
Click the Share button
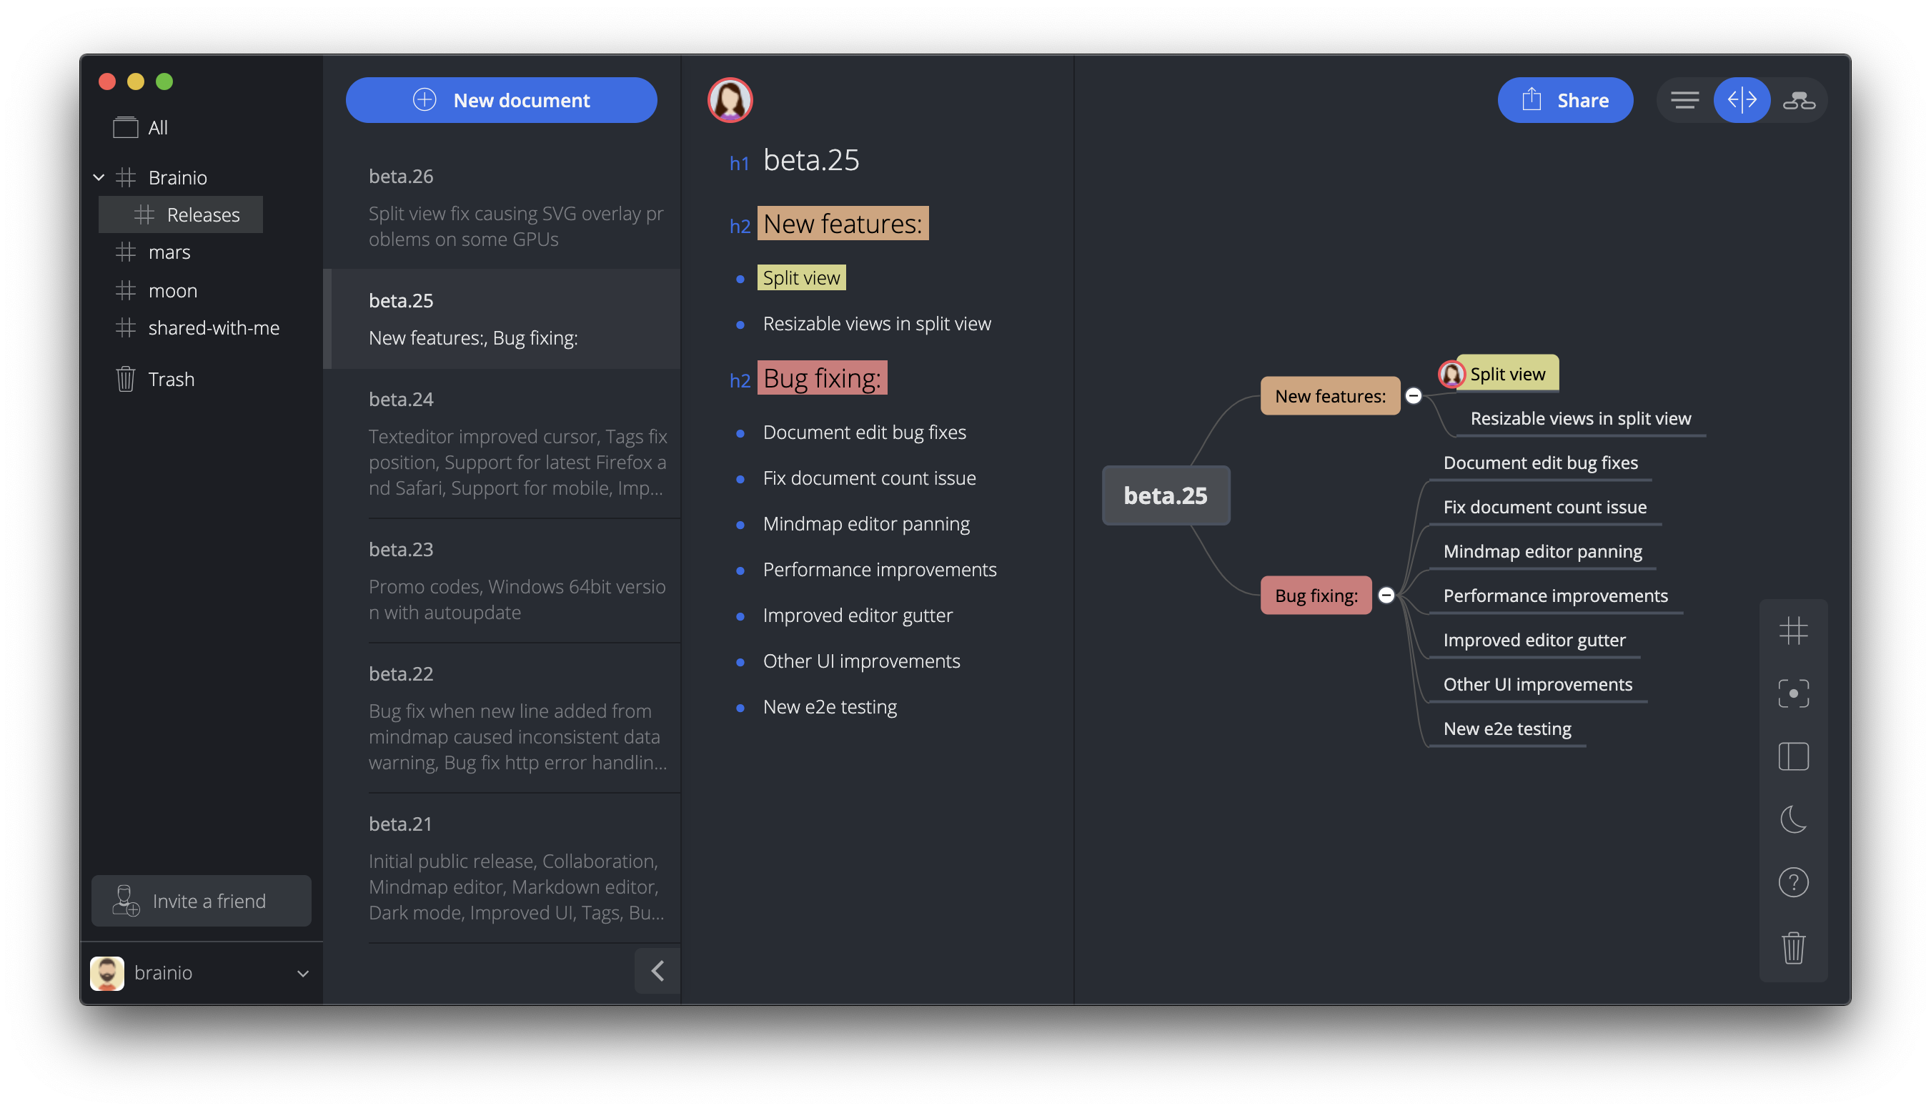click(1565, 100)
